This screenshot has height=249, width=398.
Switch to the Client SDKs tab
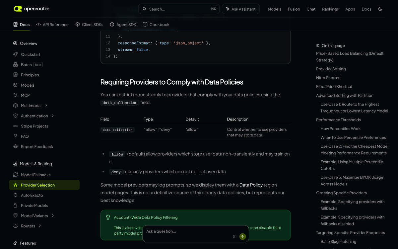pyautogui.click(x=89, y=25)
